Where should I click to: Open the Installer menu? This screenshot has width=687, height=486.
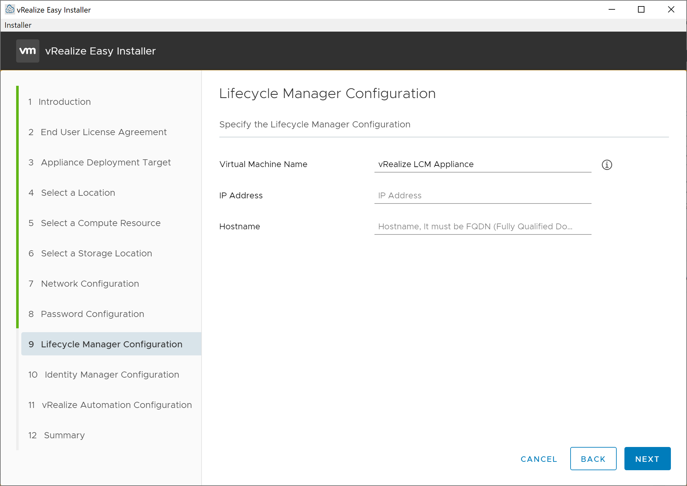18,25
